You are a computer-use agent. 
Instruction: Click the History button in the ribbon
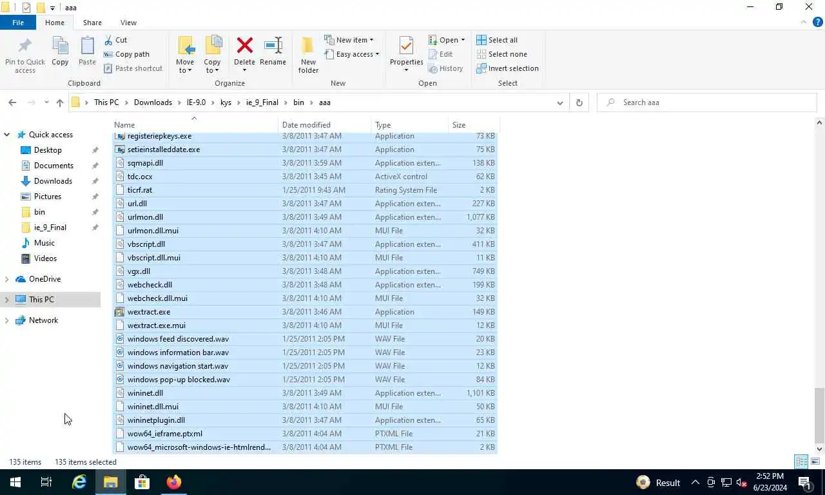445,68
